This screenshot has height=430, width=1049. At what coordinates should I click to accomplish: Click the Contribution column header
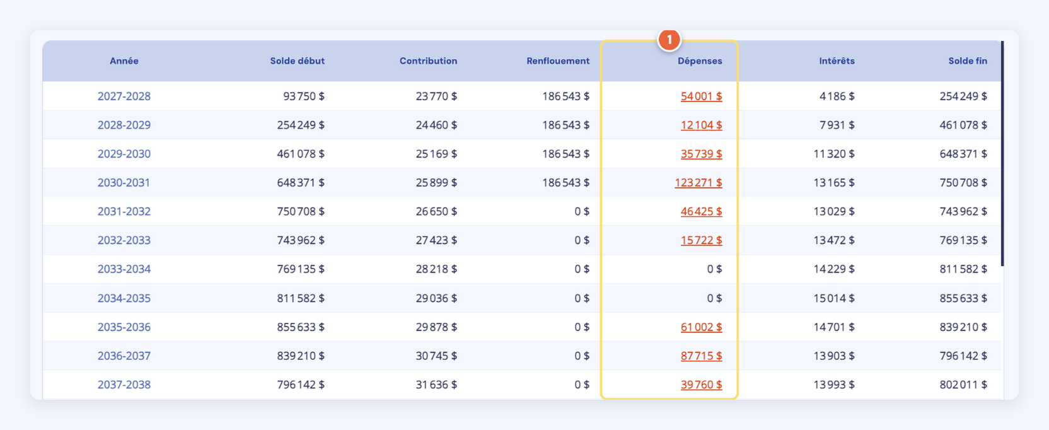click(x=428, y=61)
